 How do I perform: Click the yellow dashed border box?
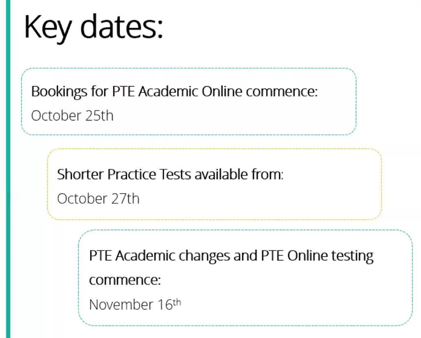214,184
